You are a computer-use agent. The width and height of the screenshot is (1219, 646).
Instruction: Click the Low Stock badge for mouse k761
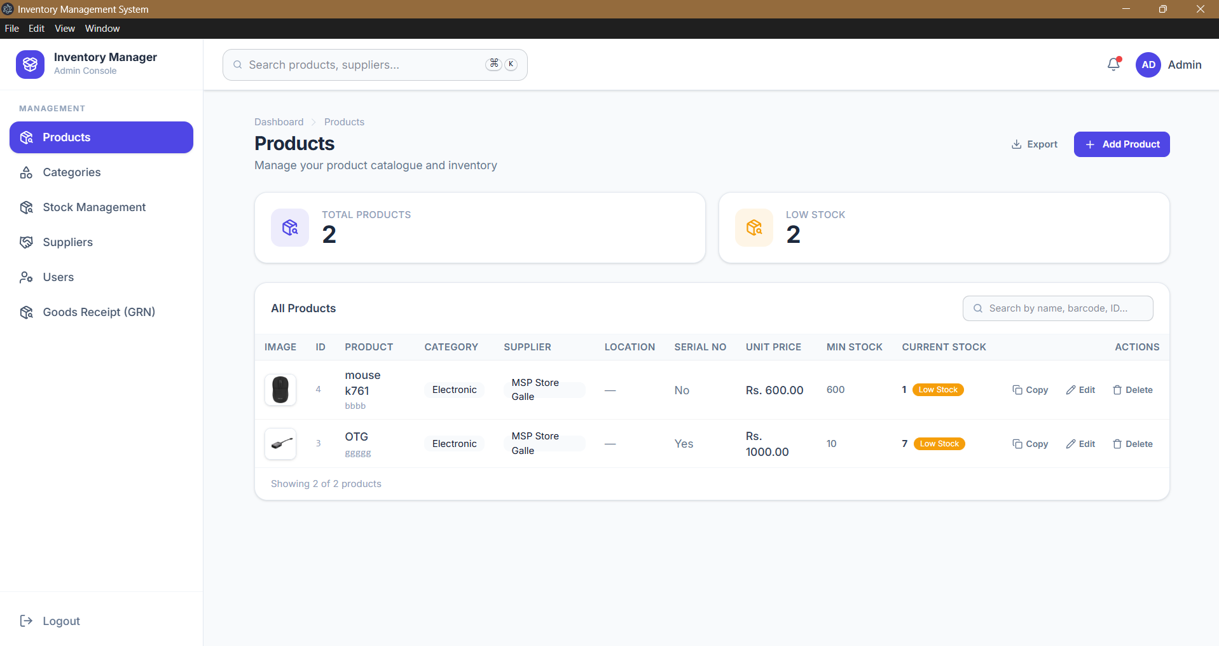point(938,390)
